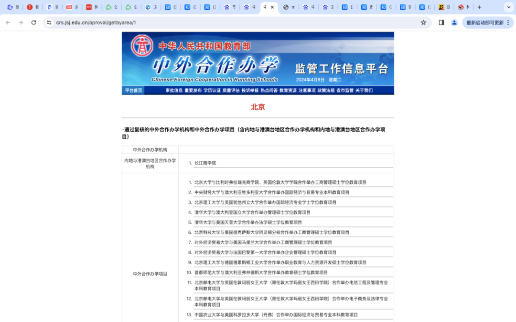Open the Chrome profile icon
Image resolution: width=516 pixels, height=322 pixels.
(454, 23)
